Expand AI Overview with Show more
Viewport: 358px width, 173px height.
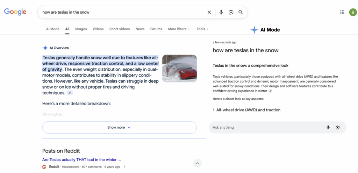120,127
